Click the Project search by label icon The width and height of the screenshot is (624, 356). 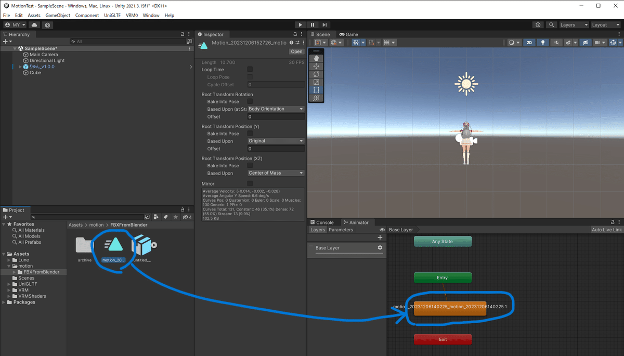[165, 217]
